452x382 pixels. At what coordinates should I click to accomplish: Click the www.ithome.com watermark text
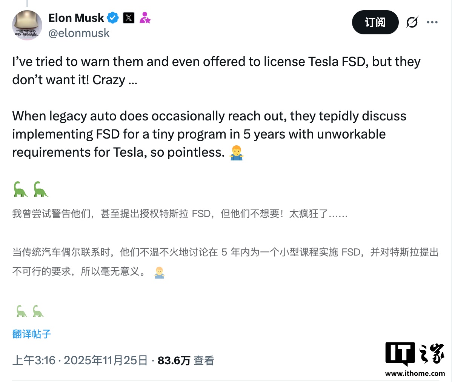(415, 374)
